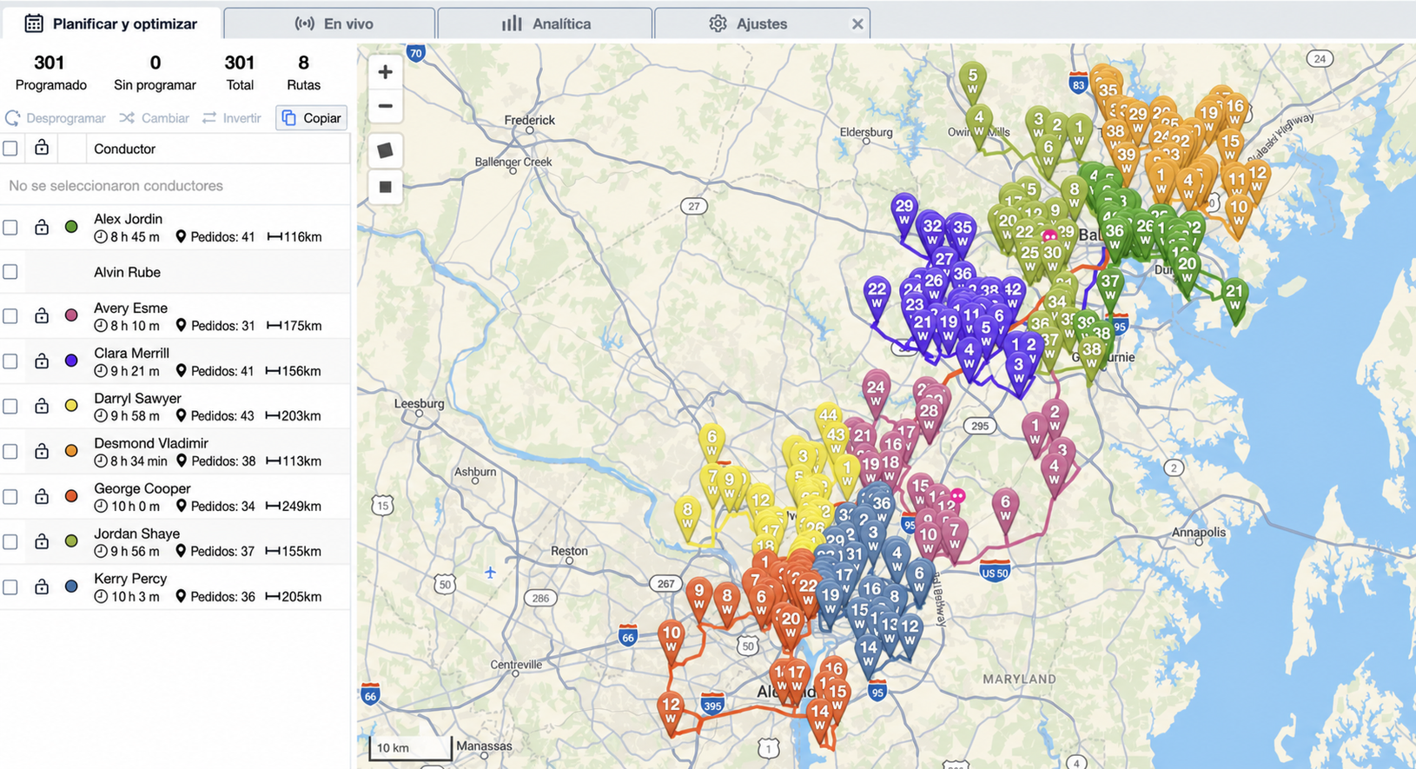The width and height of the screenshot is (1416, 769).
Task: Select the rectangle draw tool on map
Action: 386,187
